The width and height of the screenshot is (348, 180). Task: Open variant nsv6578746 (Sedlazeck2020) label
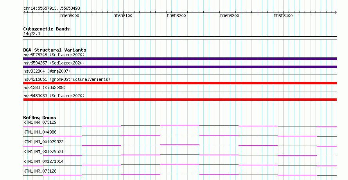[x=54, y=55]
